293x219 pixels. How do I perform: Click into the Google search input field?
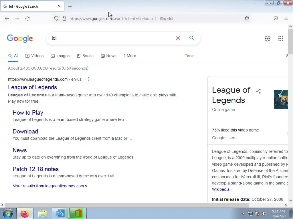point(112,38)
